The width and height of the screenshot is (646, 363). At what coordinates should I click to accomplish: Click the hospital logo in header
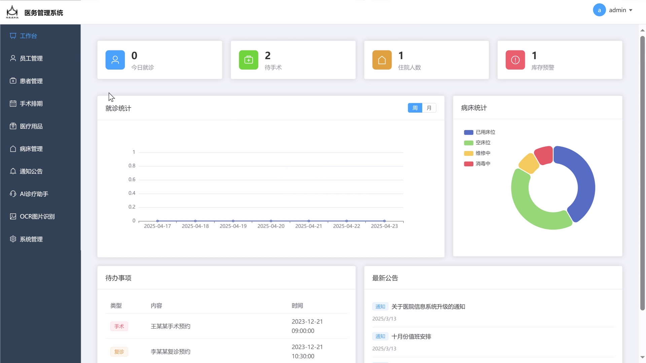[12, 12]
